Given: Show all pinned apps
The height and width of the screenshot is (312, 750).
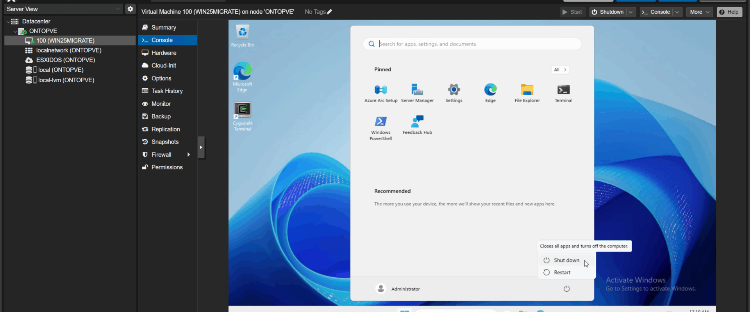Looking at the screenshot, I should pos(560,70).
